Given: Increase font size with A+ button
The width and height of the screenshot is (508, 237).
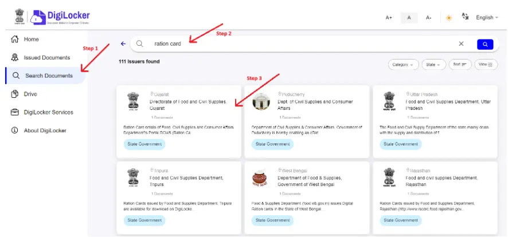Looking at the screenshot, I should pos(389,18).
